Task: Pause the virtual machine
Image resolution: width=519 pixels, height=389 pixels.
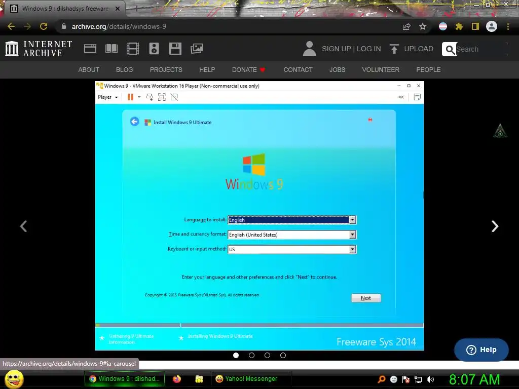Action: 130,97
